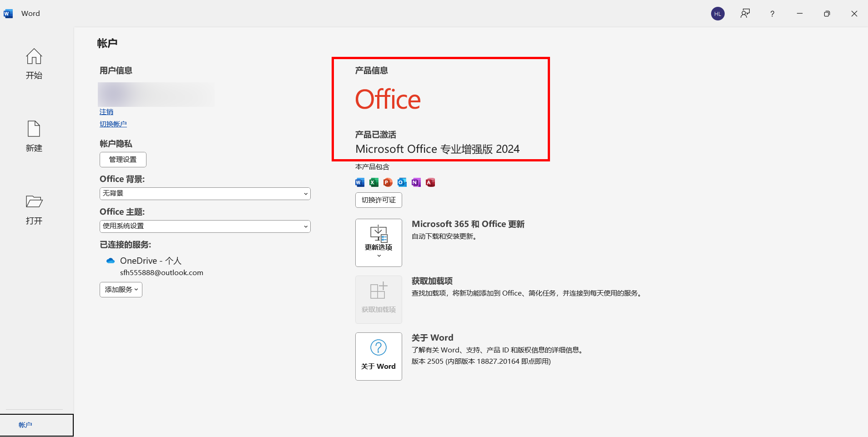Click the 产品已激活 status text

(x=376, y=135)
